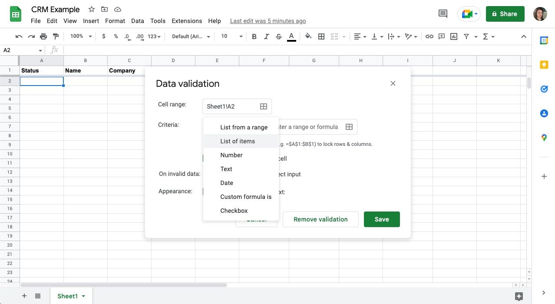Open Google Keep in the side panel
555x304 pixels.
point(544,65)
